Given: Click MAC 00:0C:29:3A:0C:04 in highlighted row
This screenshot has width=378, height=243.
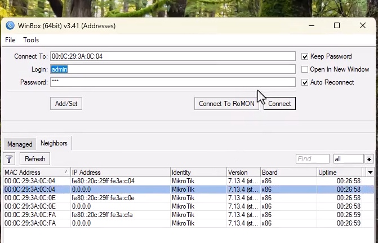Looking at the screenshot, I should coord(30,189).
